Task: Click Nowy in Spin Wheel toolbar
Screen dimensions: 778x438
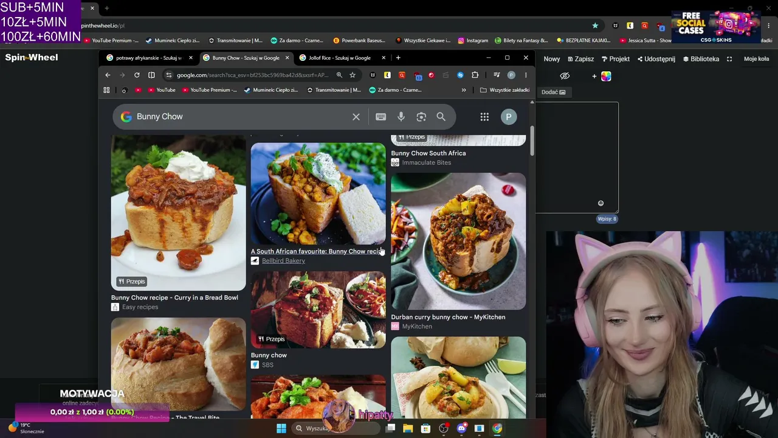Action: (552, 59)
